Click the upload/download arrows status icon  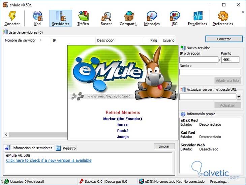[82, 181]
